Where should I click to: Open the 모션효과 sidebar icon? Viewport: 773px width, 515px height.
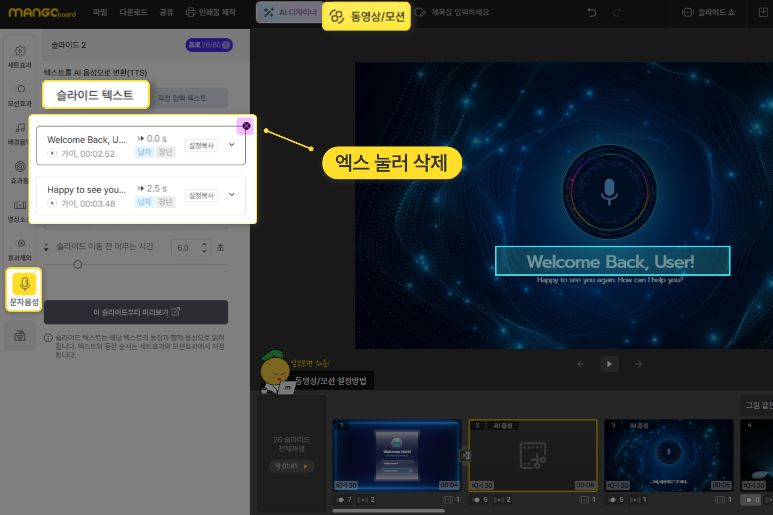20,94
